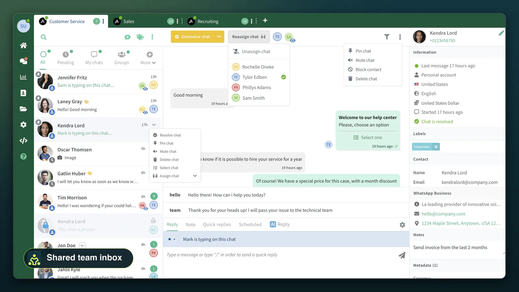The height and width of the screenshot is (292, 519).
Task: Open Customer Service tab options menu
Action: click(x=103, y=21)
